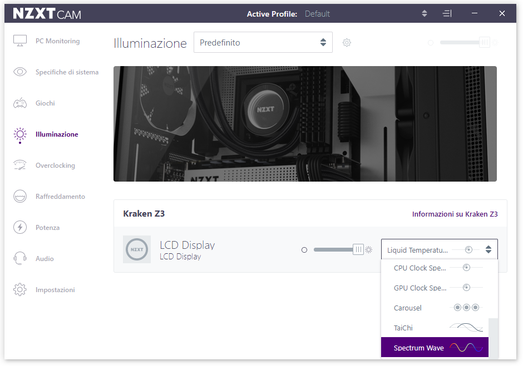Select GPU Clock Speed mode from list
The image size is (523, 366).
click(435, 288)
